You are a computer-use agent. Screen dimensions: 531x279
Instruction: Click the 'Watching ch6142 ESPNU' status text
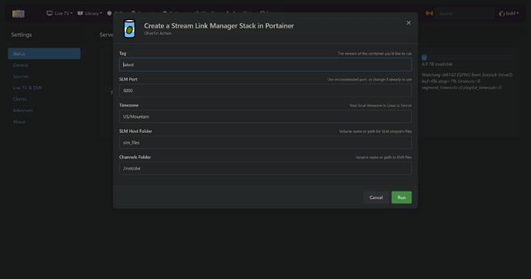467,81
